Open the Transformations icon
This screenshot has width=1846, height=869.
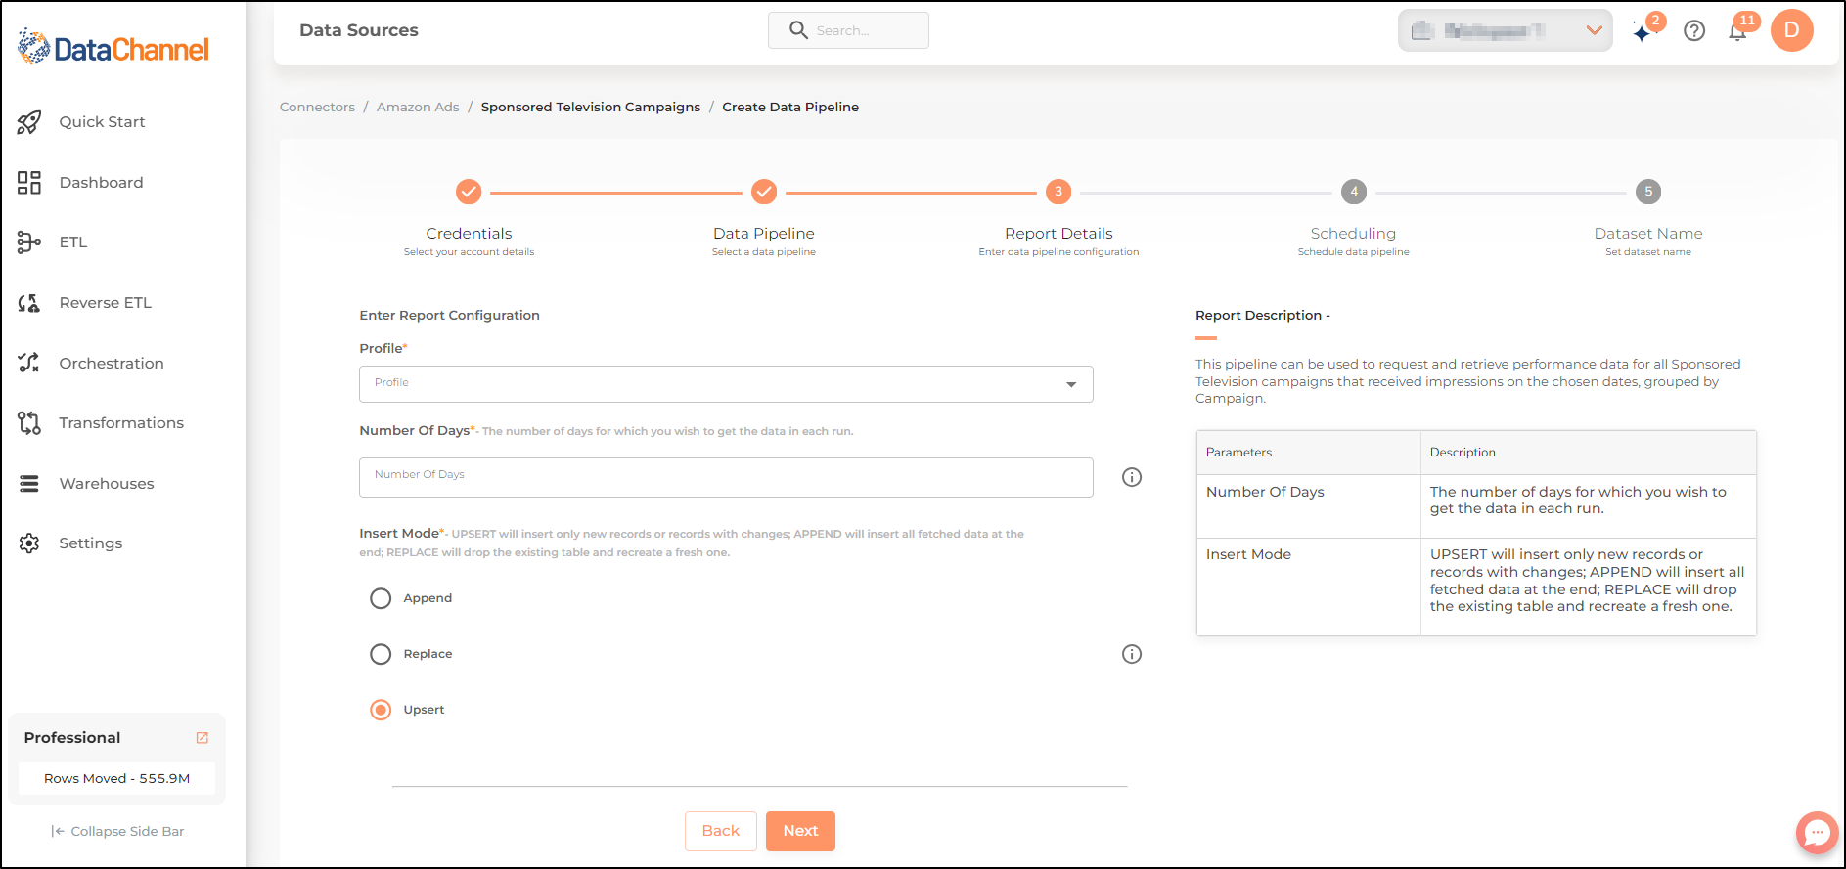click(29, 423)
